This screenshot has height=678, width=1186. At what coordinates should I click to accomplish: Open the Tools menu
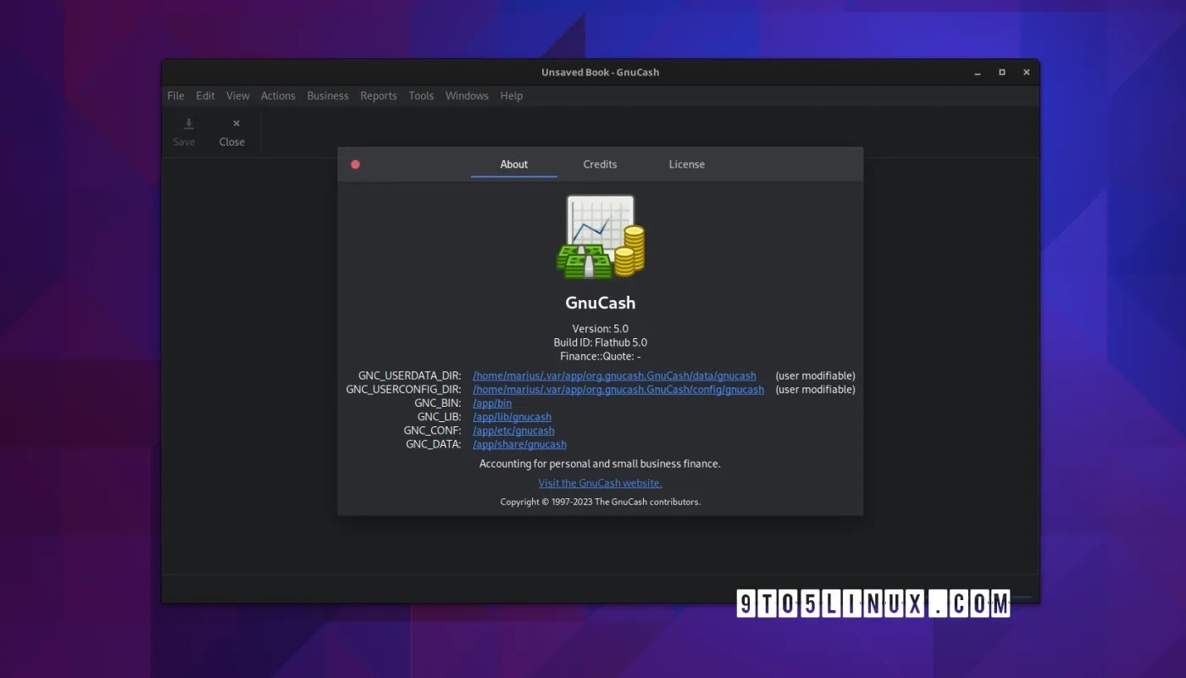pyautogui.click(x=421, y=96)
